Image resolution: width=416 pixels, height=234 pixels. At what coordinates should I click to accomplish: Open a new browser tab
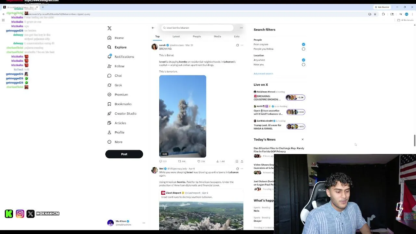(43, 7)
